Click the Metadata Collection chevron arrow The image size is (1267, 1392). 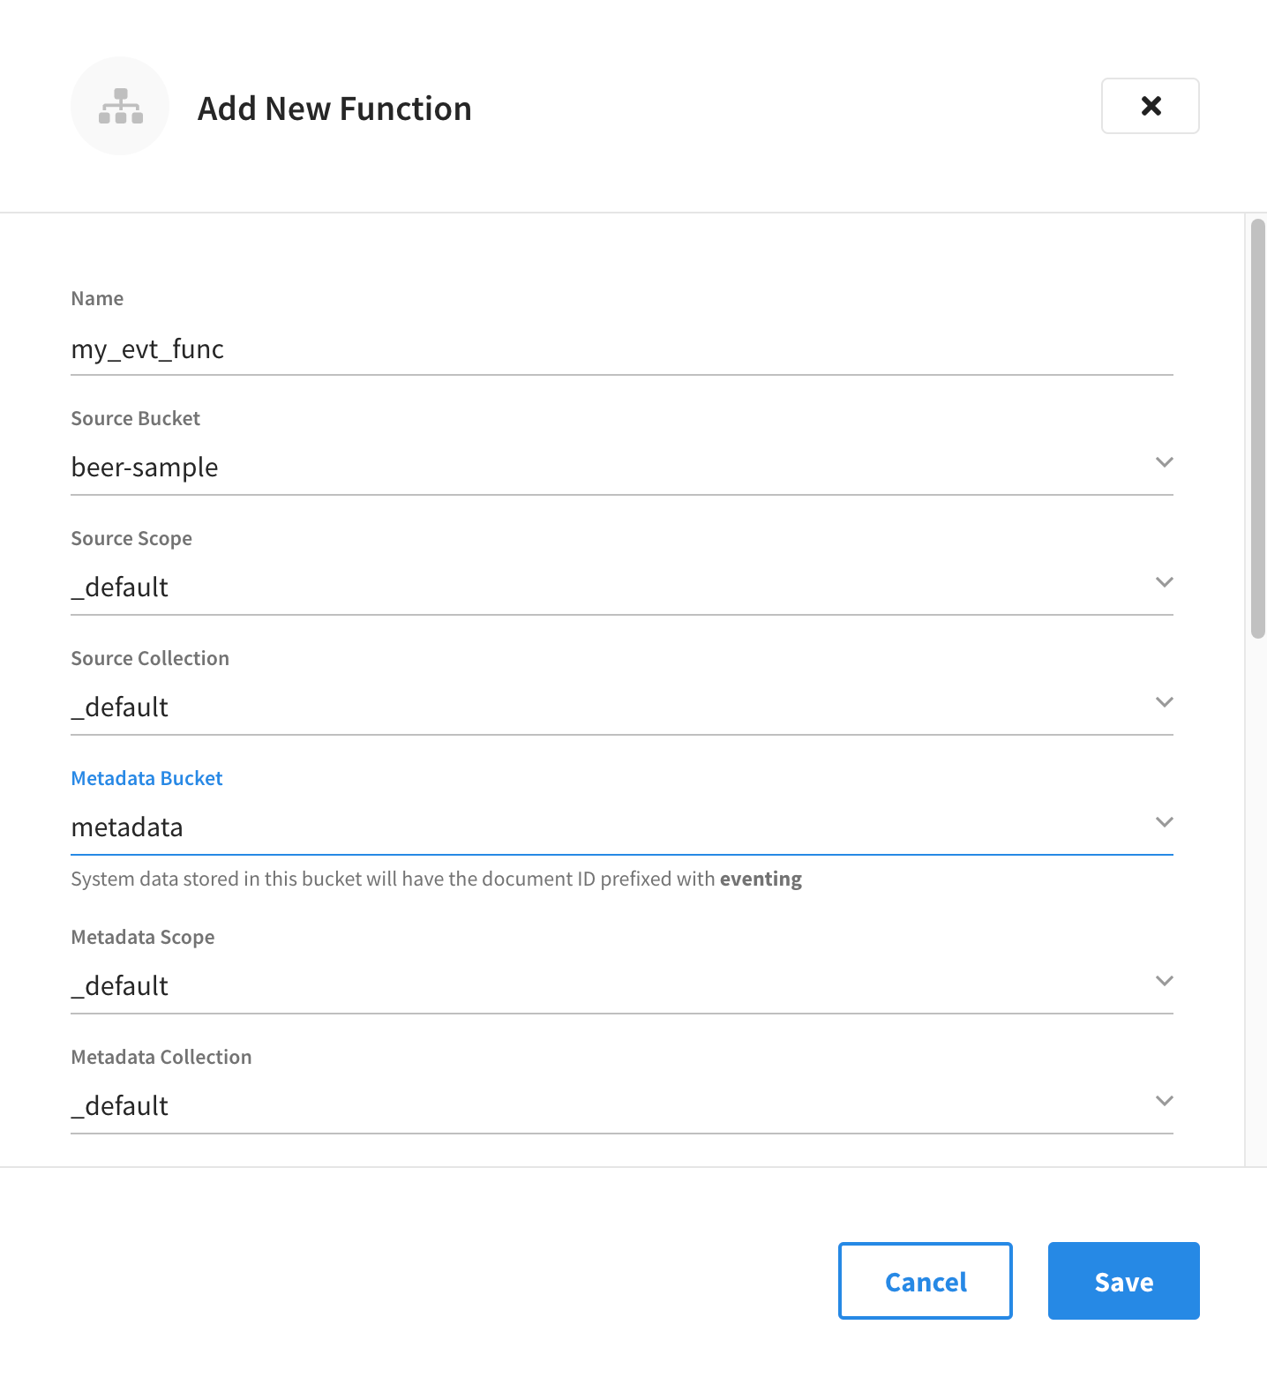pos(1164,1100)
